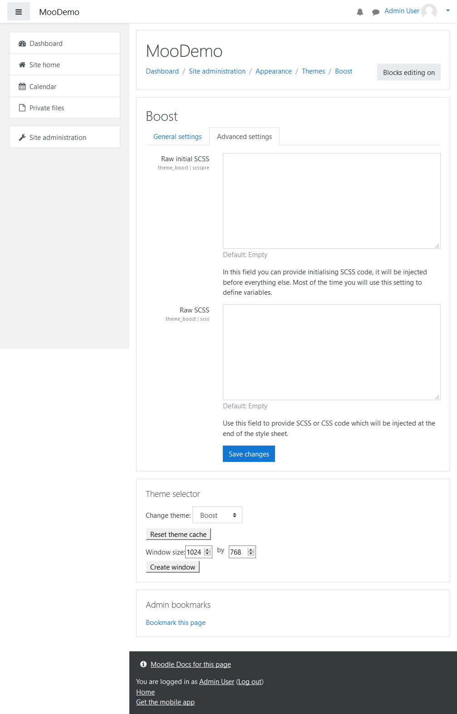457x714 pixels.
Task: Select Advanced settings tab
Action: coord(244,137)
